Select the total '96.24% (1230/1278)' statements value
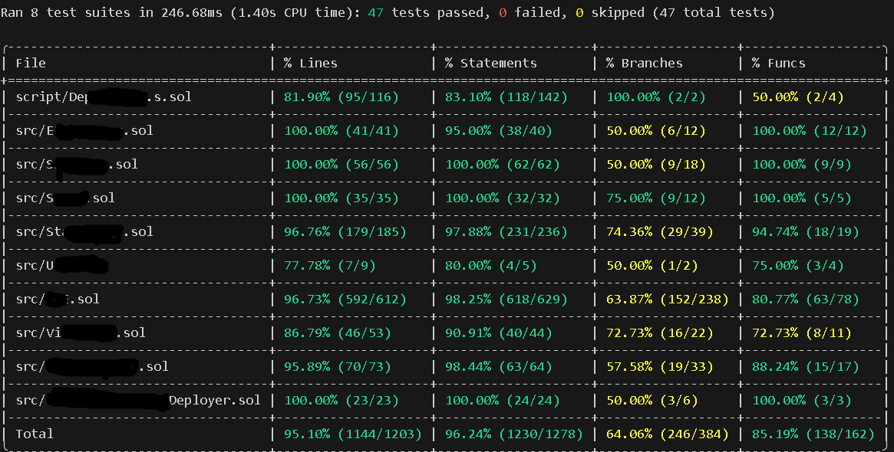Screen dimensions: 894x452 (x=514, y=434)
